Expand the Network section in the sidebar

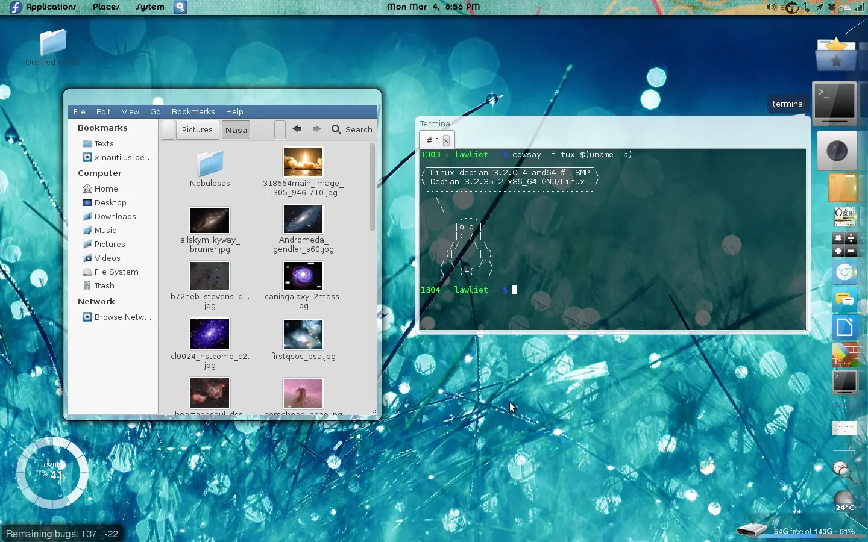pos(96,301)
